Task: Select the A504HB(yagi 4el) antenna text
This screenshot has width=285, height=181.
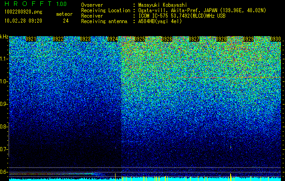Action: 160,21
